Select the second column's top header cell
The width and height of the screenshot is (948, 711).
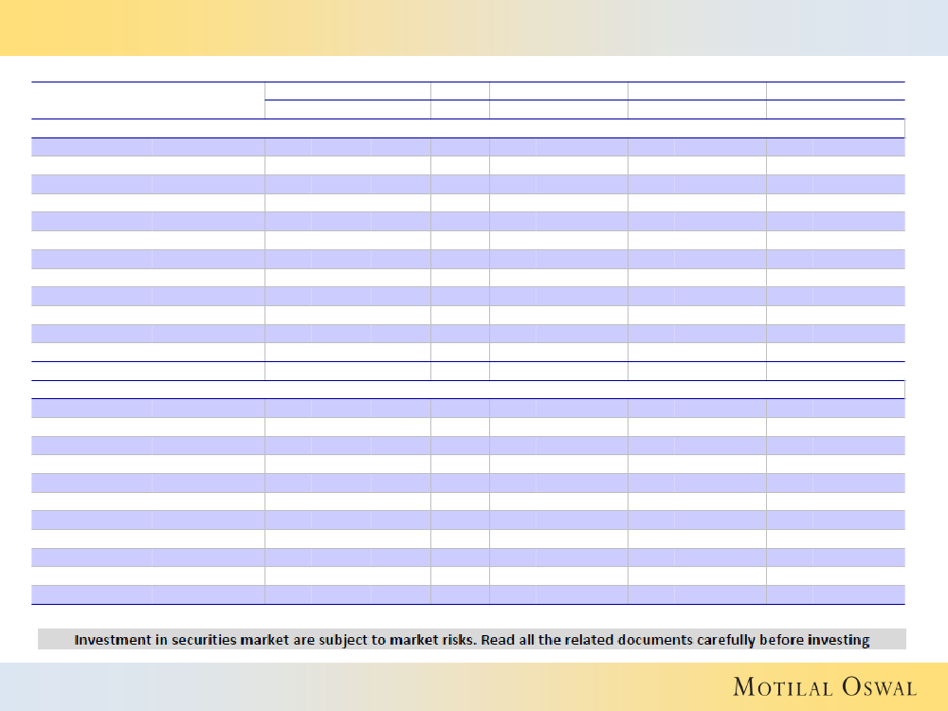(x=347, y=91)
